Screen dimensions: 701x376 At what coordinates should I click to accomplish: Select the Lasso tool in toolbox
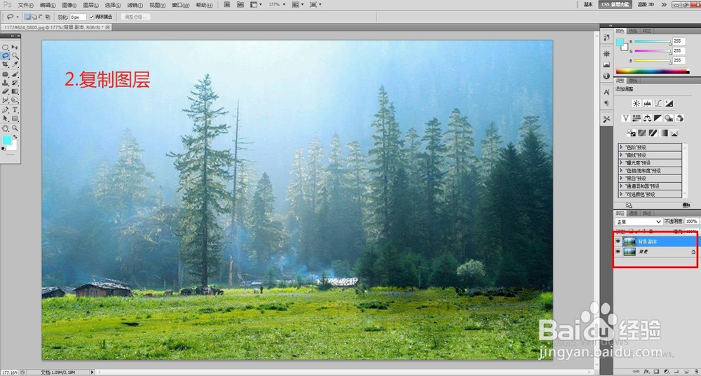point(6,56)
